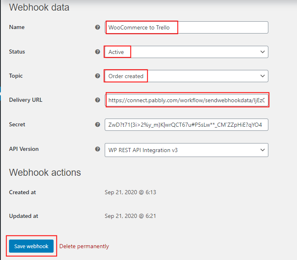
Task: Click the Name label
Action: click(x=17, y=27)
